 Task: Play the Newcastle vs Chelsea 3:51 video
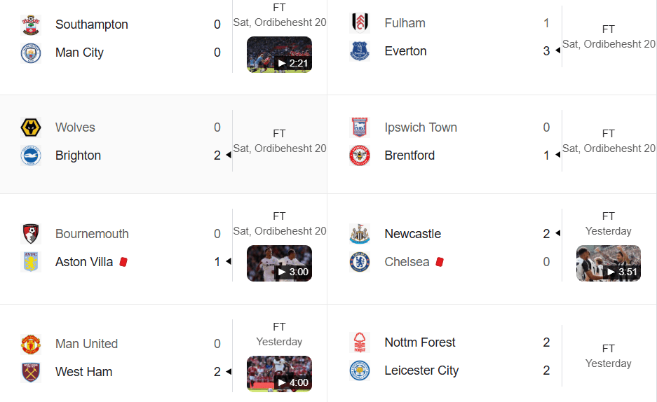[609, 263]
